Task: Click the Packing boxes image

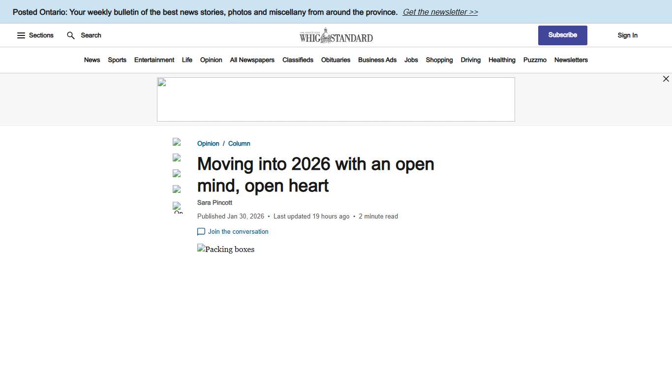Action: (x=226, y=249)
